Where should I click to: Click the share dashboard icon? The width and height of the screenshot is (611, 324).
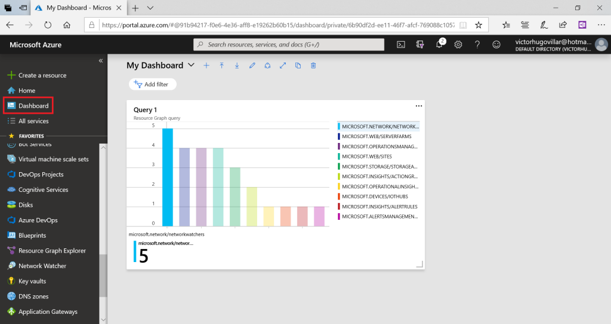[x=267, y=66]
